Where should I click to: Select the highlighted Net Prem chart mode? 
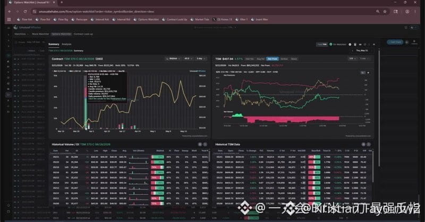(x=273, y=59)
